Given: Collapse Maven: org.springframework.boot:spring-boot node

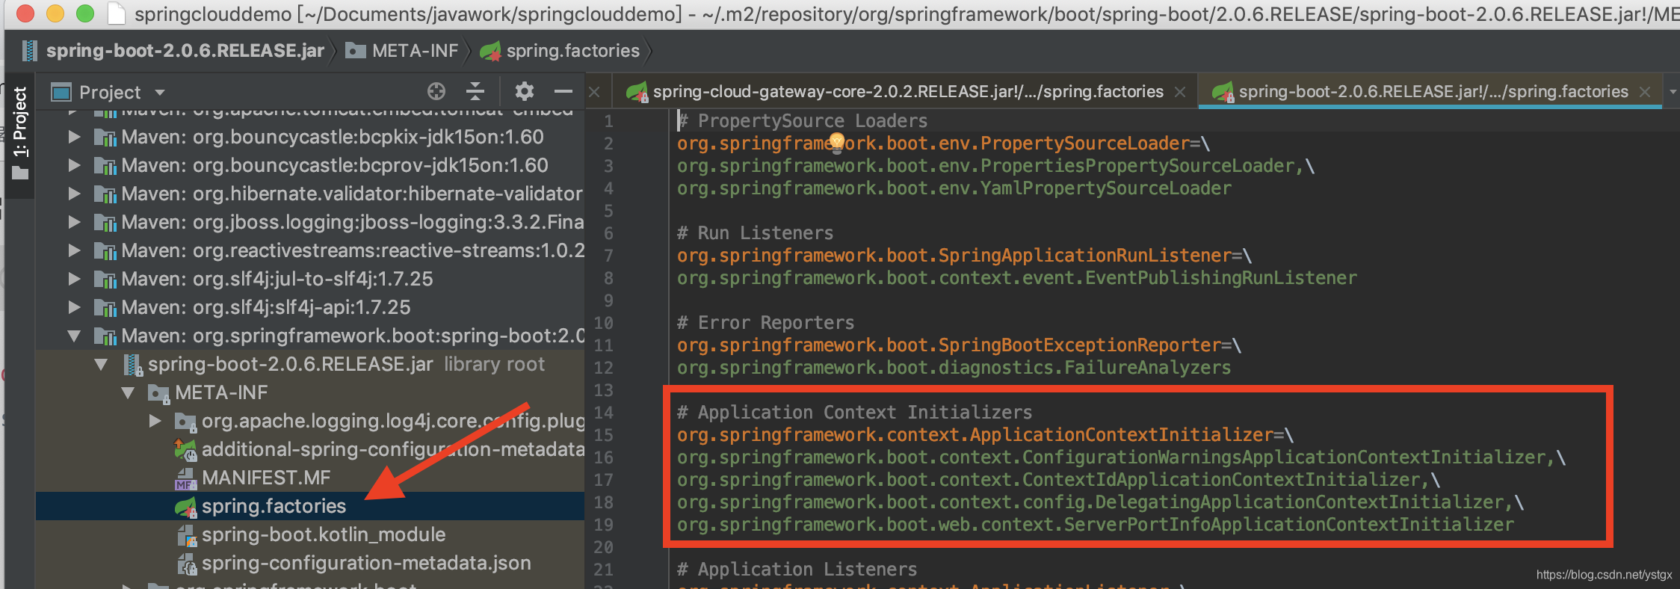Looking at the screenshot, I should [74, 336].
